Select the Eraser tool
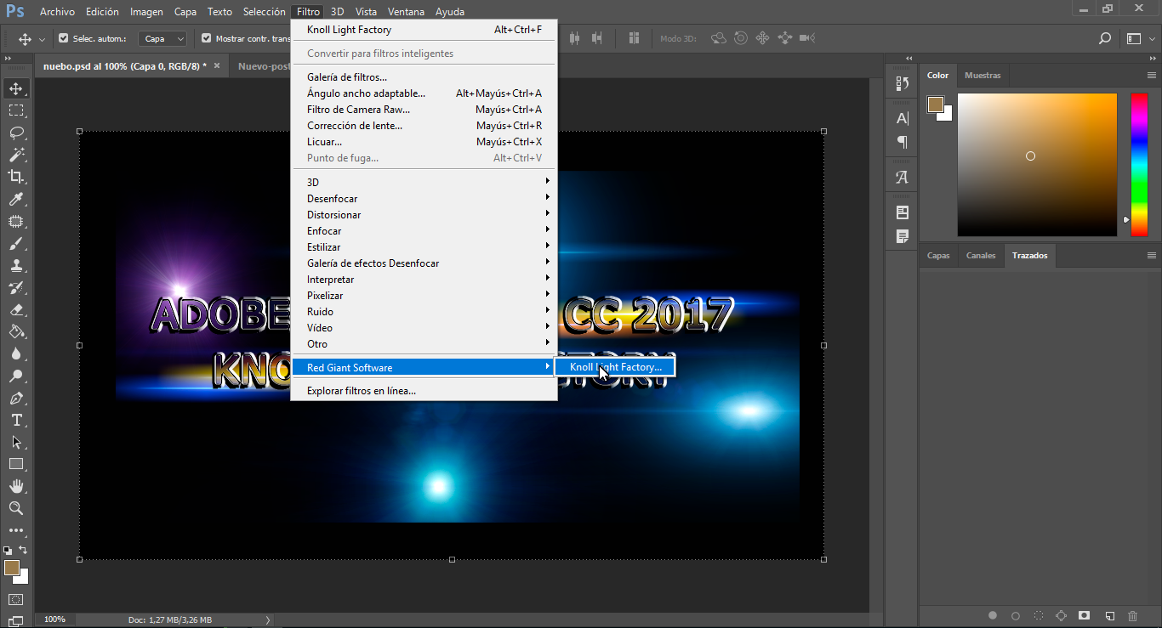1162x628 pixels. [16, 309]
